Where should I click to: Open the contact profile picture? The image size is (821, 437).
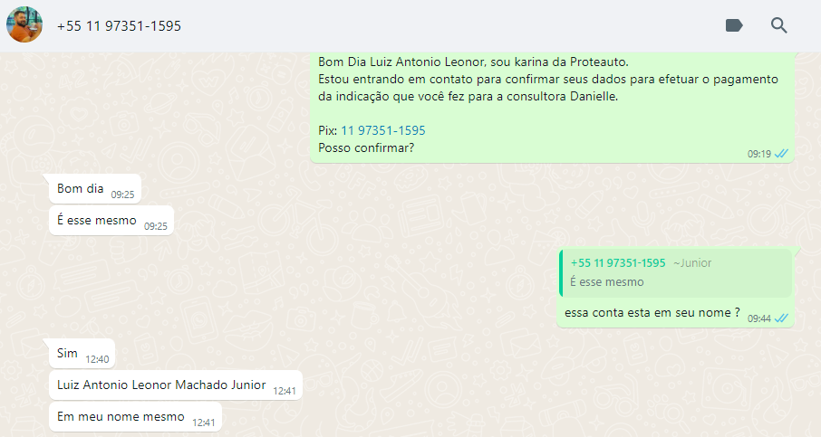tap(24, 24)
